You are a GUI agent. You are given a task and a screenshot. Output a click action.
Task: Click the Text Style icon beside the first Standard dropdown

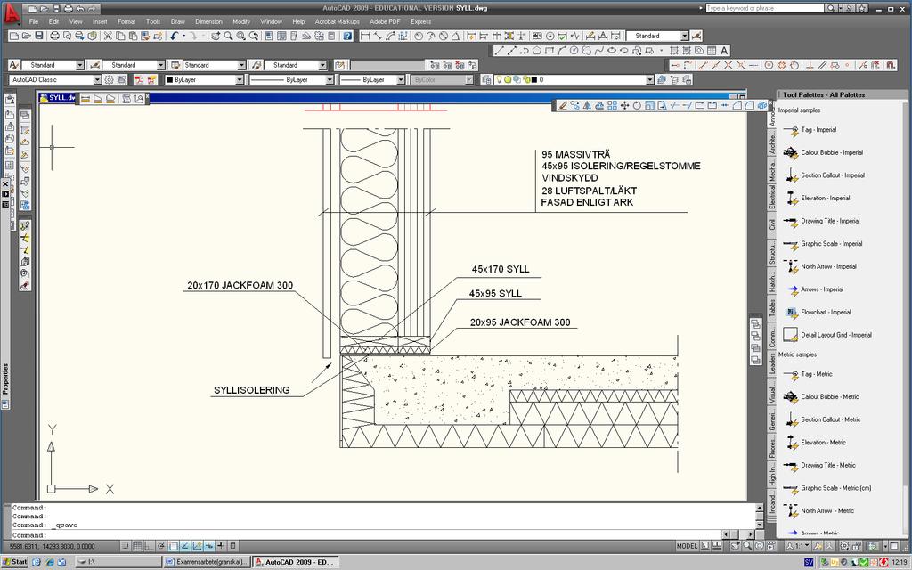(x=14, y=65)
